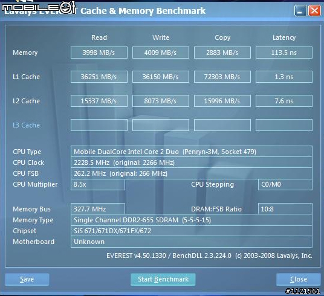Click Memory Type DDR2-655 SDRAM field
324x296 pixels.
click(192, 220)
